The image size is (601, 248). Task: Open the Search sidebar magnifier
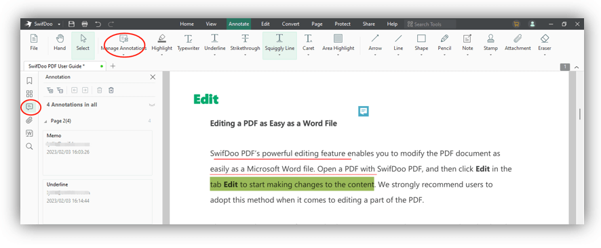point(29,147)
